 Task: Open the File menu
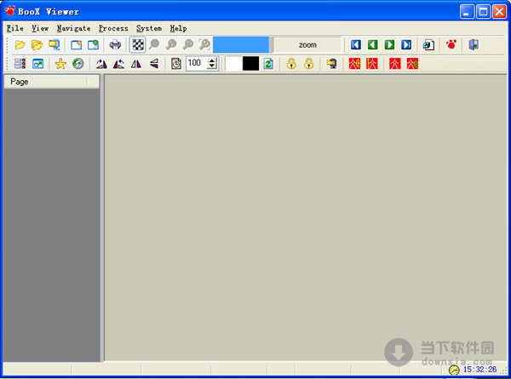[15, 28]
